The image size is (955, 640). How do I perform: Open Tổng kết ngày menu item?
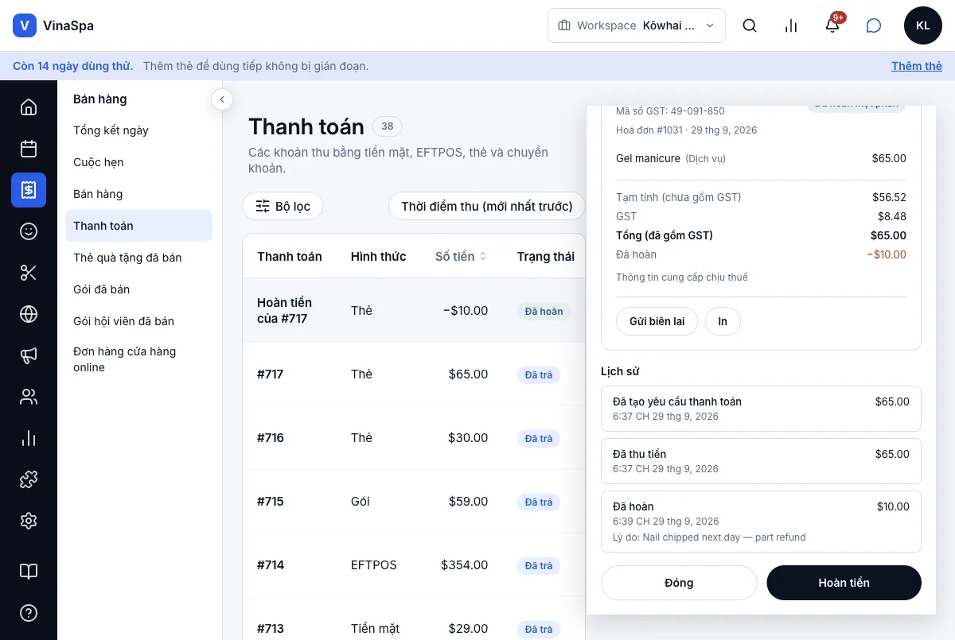pyautogui.click(x=138, y=130)
